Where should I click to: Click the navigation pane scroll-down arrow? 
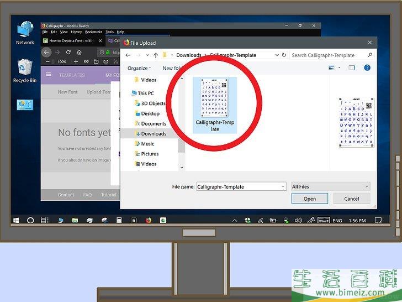click(x=182, y=168)
